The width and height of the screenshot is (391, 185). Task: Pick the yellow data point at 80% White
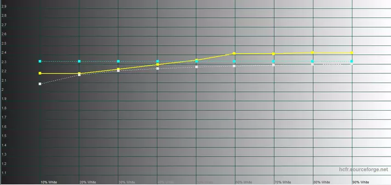313,53
